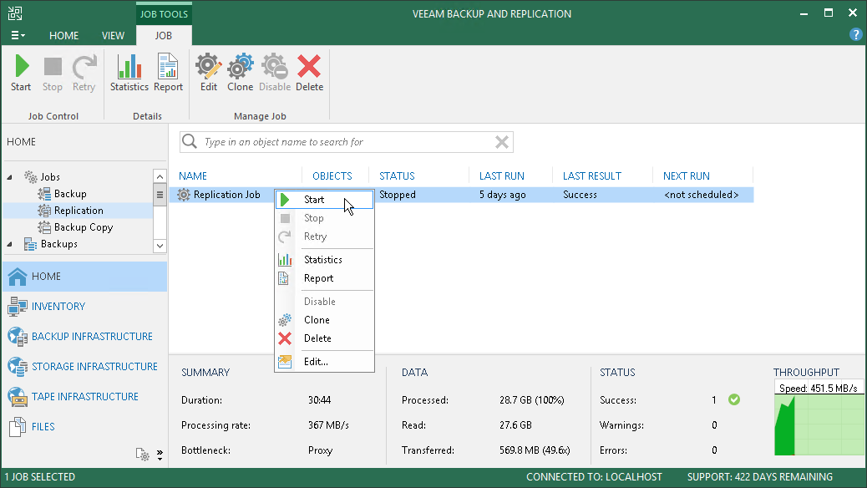Click the Disable job ribbon icon
Screen dimensions: 867x488
coord(275,73)
